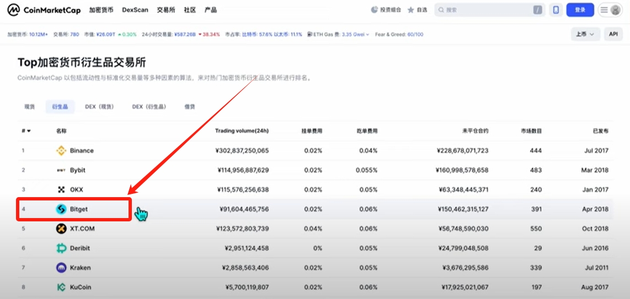The width and height of the screenshot is (630, 299).
Task: Open the hamburger menu icon
Action: point(604,10)
